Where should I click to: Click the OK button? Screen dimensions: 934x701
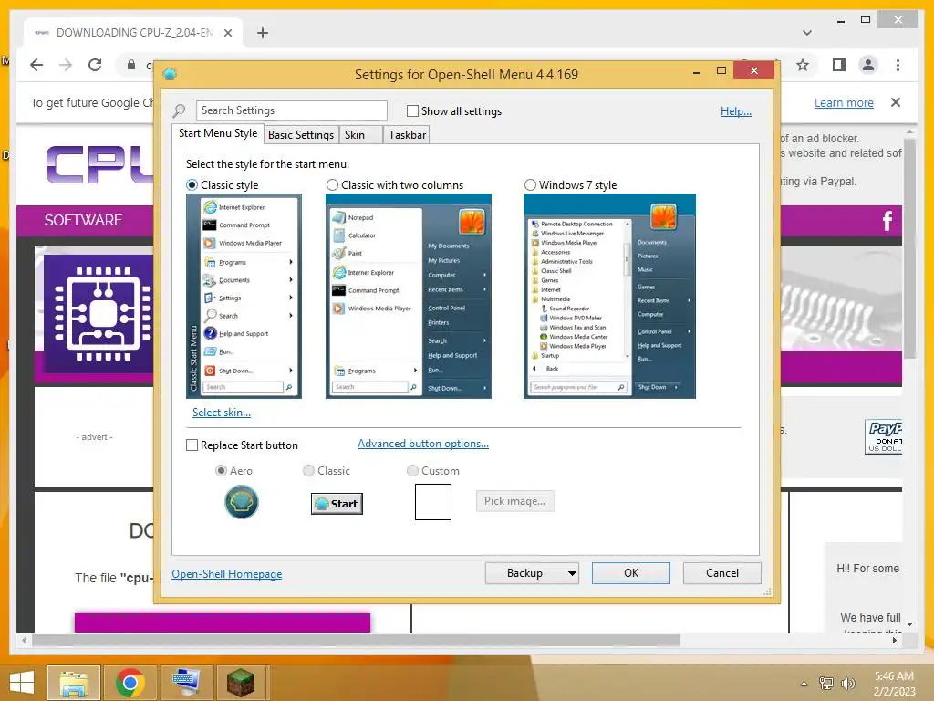coord(631,573)
